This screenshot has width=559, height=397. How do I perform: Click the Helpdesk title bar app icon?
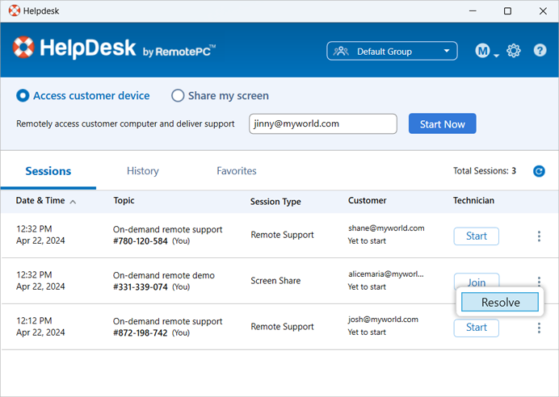point(15,10)
